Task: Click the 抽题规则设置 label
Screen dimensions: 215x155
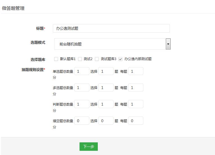Action: tap(33, 70)
